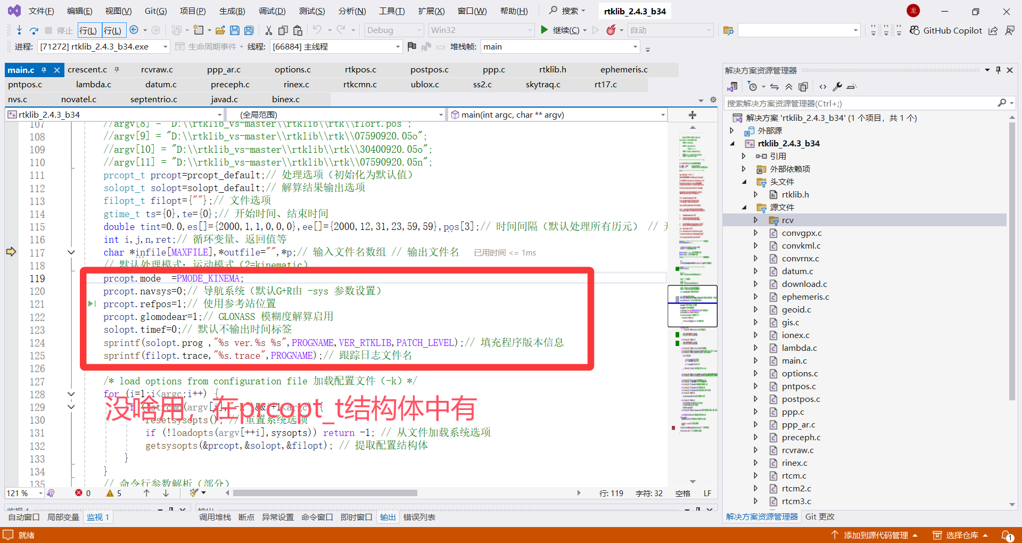
Task: Select pntpos.c in the Solution Explorer tree
Action: tap(798, 386)
